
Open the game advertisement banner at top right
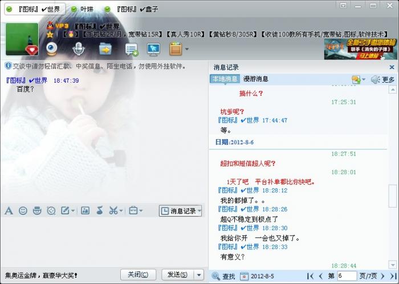(360, 49)
